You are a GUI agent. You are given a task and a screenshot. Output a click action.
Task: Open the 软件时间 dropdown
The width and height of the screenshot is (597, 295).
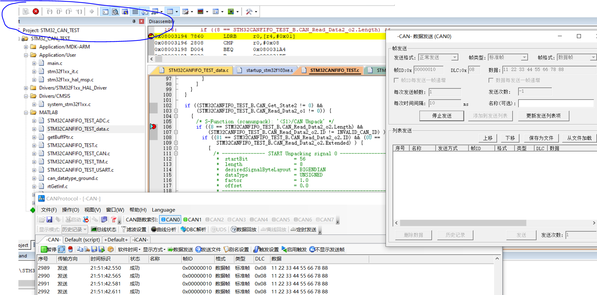click(x=129, y=249)
